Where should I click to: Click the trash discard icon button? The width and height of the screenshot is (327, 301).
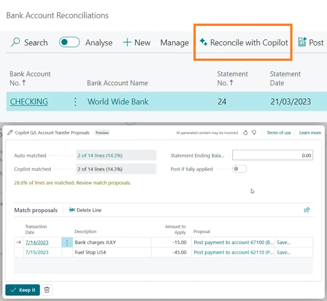pyautogui.click(x=47, y=290)
